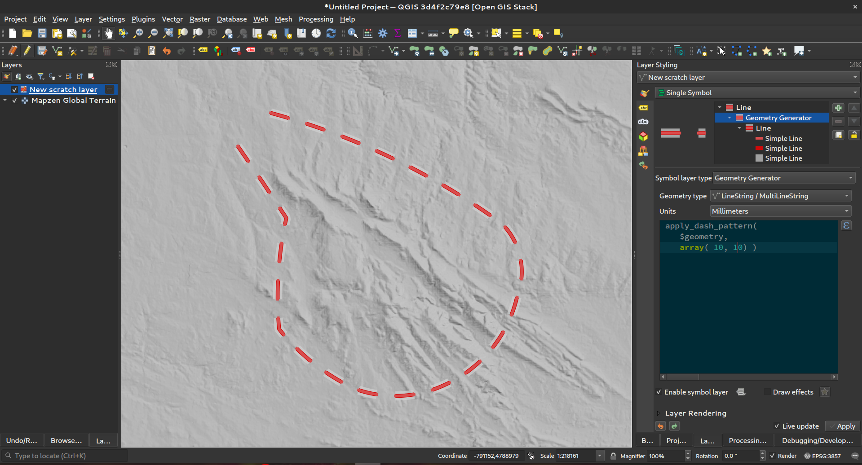
Task: Toggle the Enable symbol layer checkbox
Action: [659, 392]
